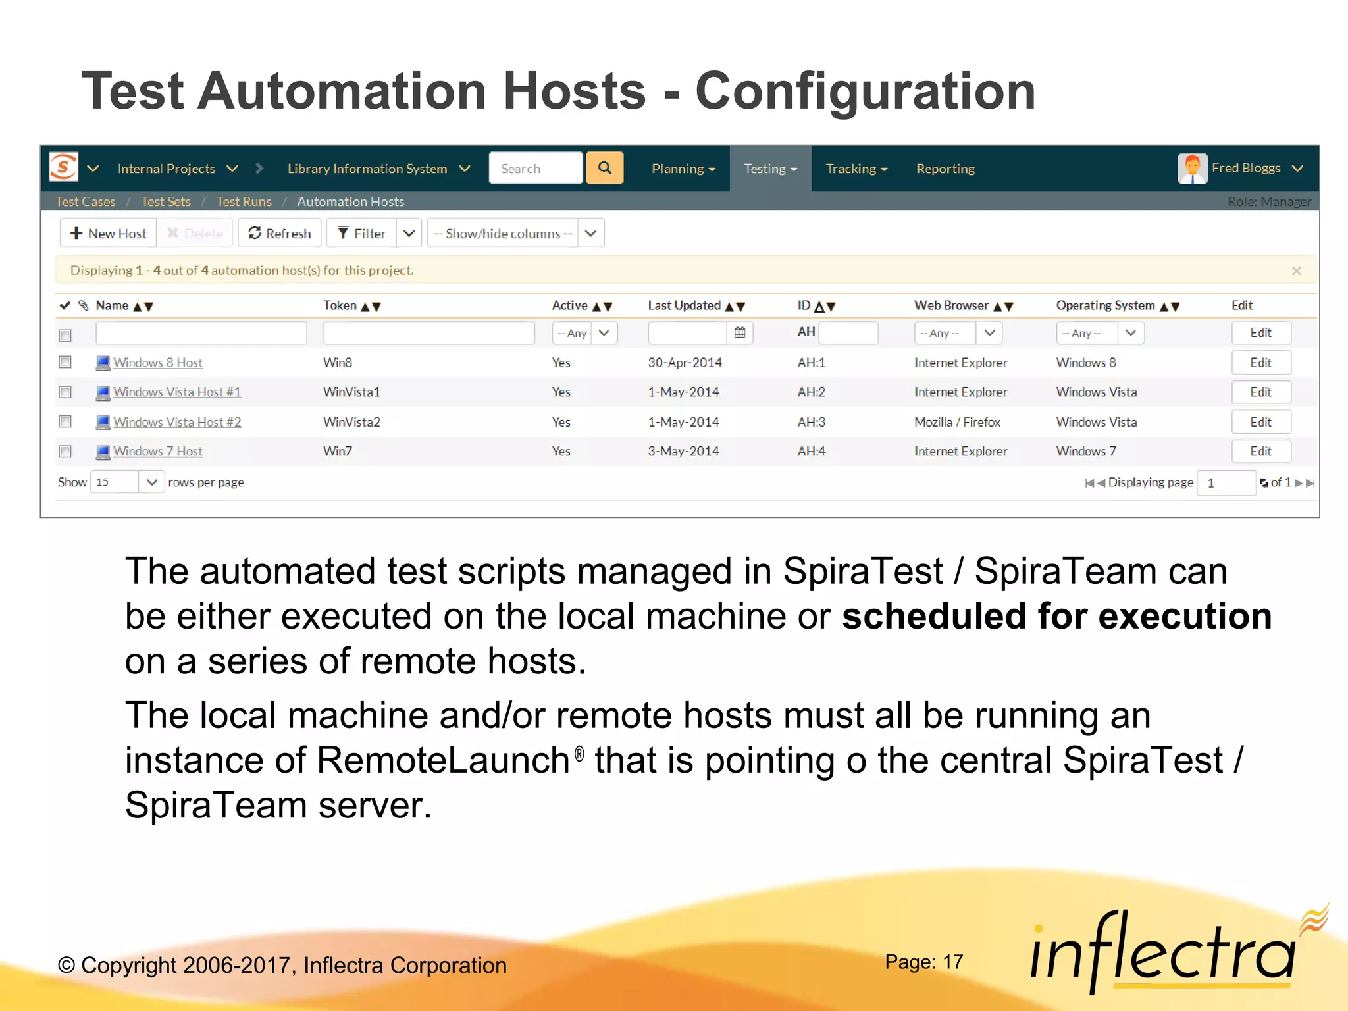Click the checkmark select-all header icon
This screenshot has height=1011, width=1348.
click(65, 305)
